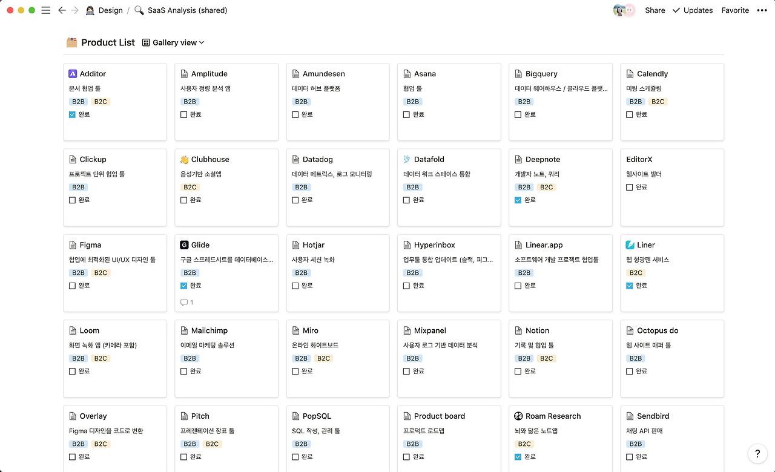
Task: Open the comment icon on Glide card
Action: coord(187,302)
